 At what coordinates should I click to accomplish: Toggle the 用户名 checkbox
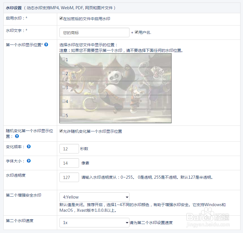click(x=136, y=32)
